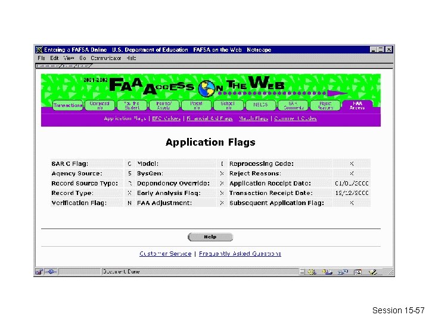Open the Help menu

131,58
